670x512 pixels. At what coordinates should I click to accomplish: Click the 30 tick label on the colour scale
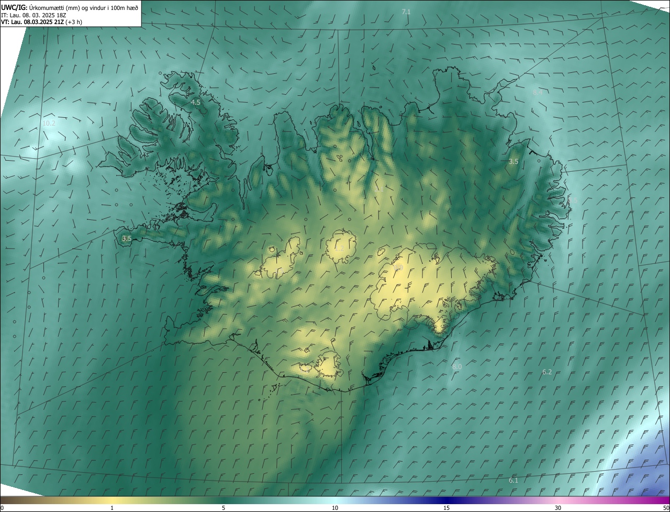click(x=558, y=508)
